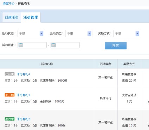This screenshot has width=149, height=130.
Task: Click the 奖励方式 column header
Action: [x=129, y=64]
